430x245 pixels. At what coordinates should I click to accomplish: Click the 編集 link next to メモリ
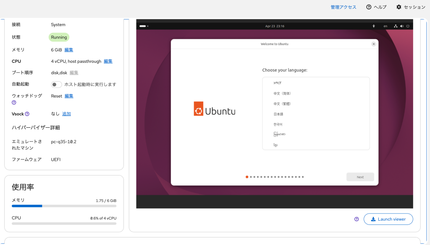(69, 50)
